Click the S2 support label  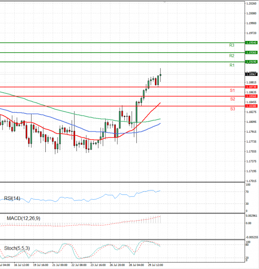click(x=232, y=99)
